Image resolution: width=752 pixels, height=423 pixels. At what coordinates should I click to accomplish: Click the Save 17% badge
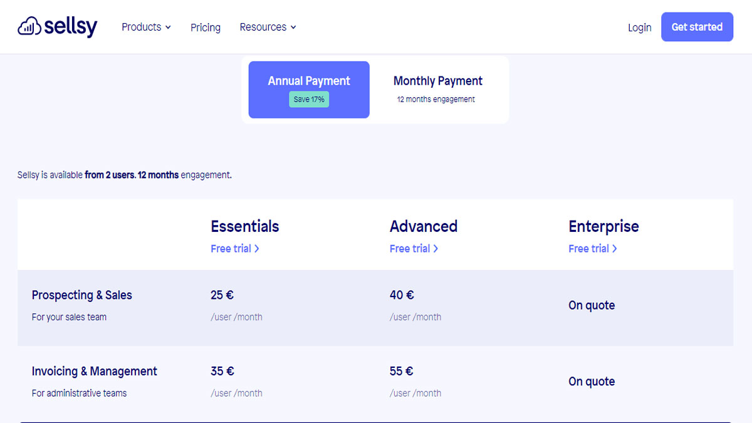pyautogui.click(x=308, y=99)
